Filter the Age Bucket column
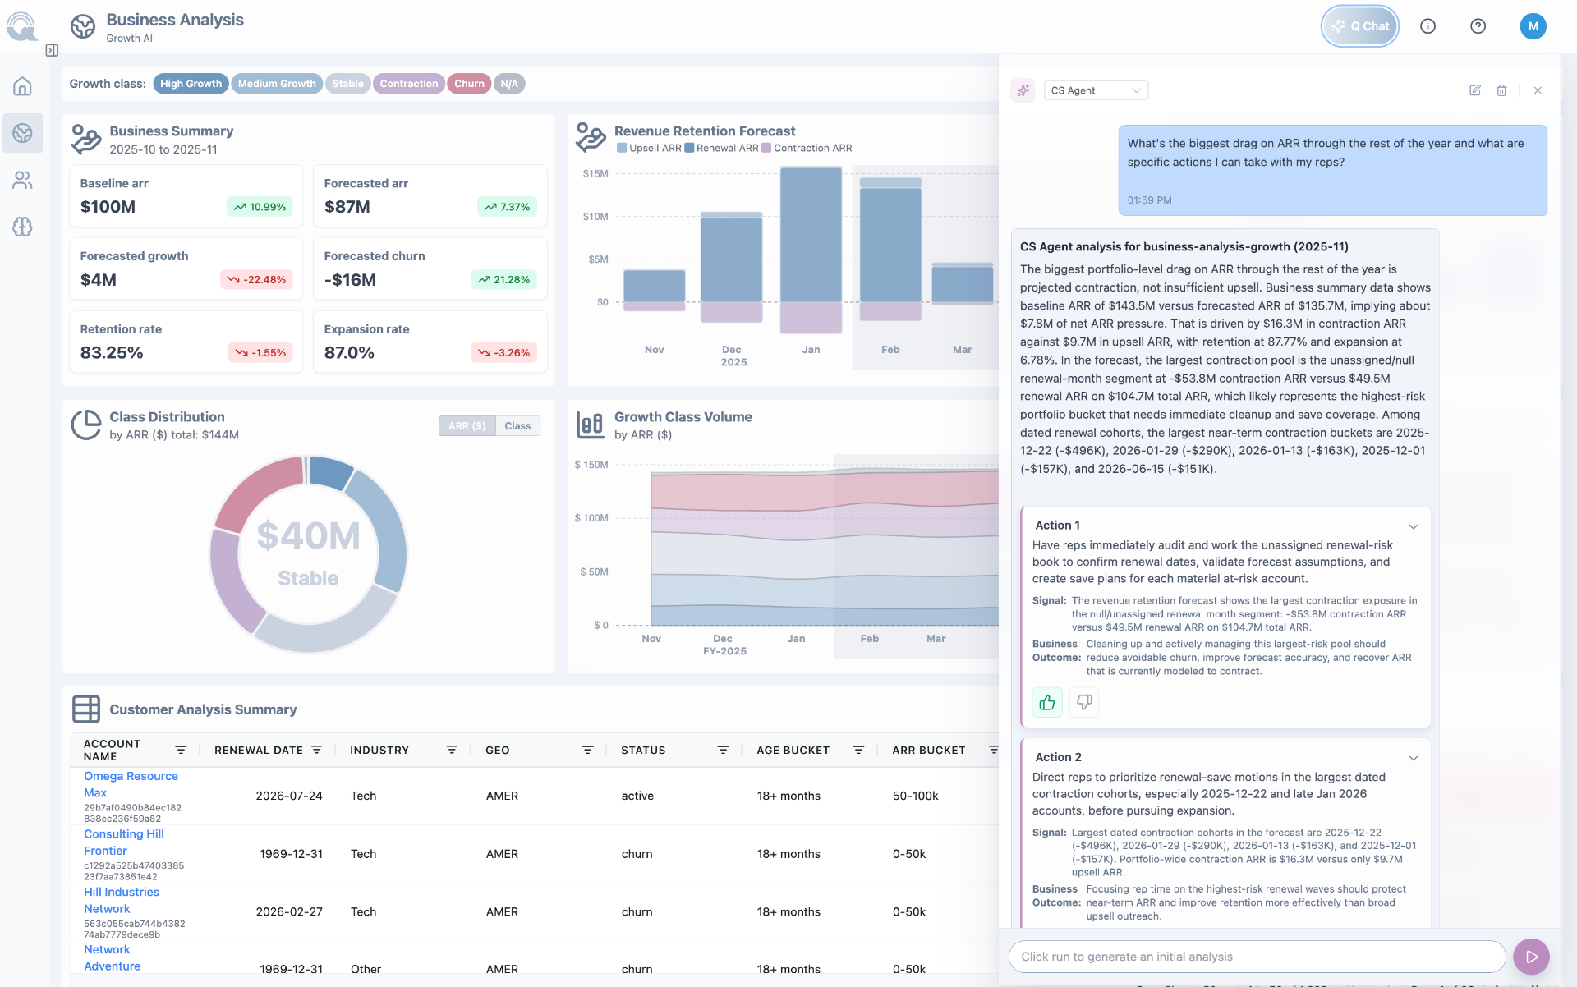1577x987 pixels. [858, 750]
